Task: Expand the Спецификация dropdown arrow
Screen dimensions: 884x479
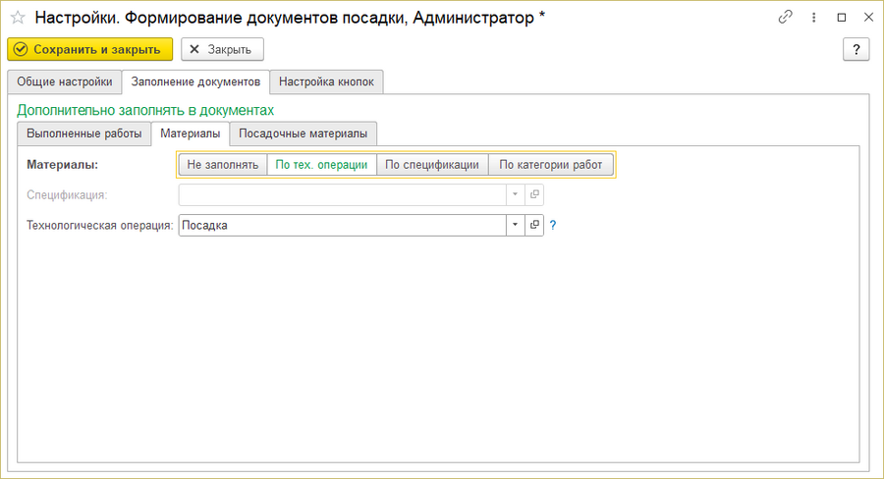Action: coord(515,194)
